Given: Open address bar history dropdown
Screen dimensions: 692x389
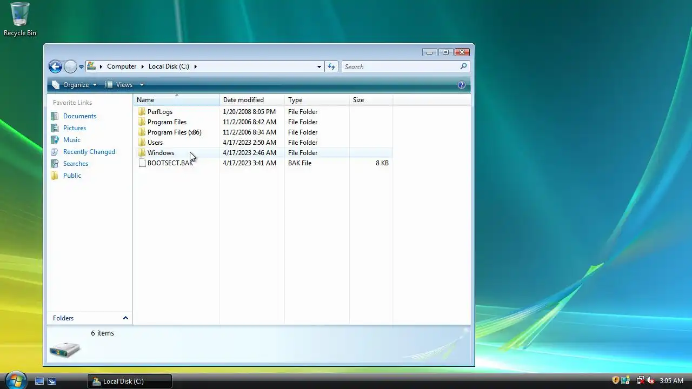Looking at the screenshot, I should (x=319, y=67).
